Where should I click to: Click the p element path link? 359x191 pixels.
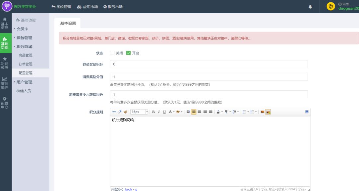pyautogui.click(x=136, y=189)
